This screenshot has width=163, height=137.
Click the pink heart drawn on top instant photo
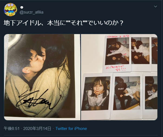[125, 42]
